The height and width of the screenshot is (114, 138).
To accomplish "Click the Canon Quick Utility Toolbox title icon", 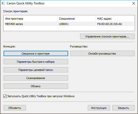I will point(3,3).
